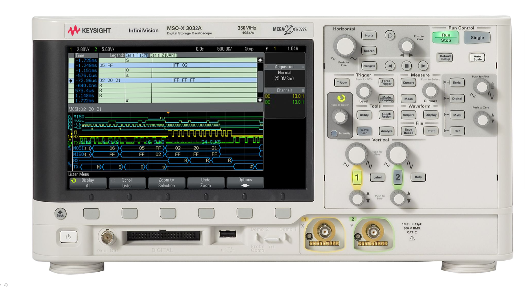Expand the Acquisition side panel

[x=284, y=66]
